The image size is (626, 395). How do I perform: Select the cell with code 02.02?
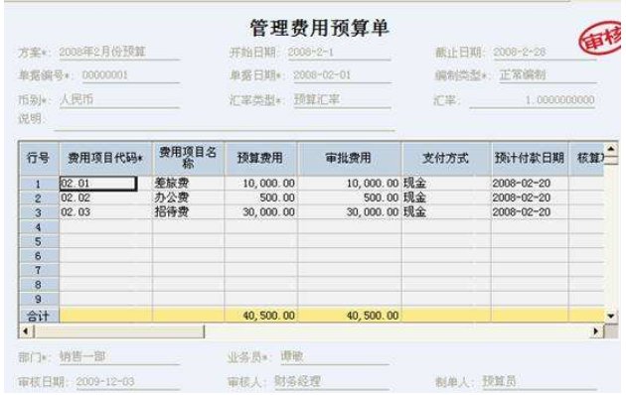pyautogui.click(x=105, y=197)
